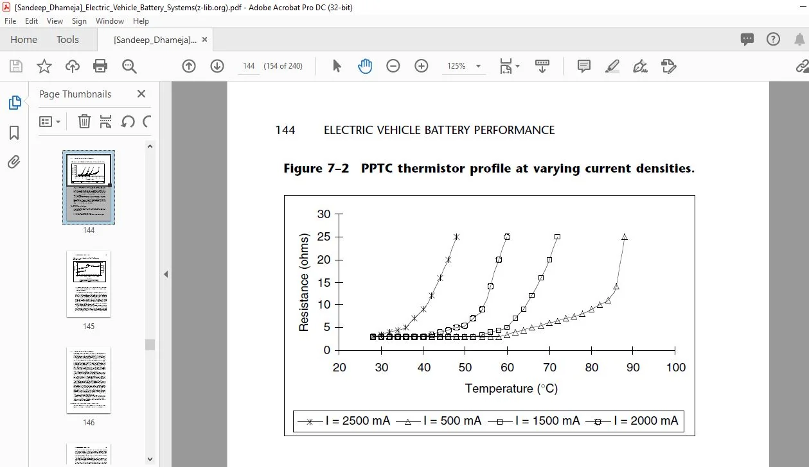Open the Find text magnifier tool

[129, 66]
